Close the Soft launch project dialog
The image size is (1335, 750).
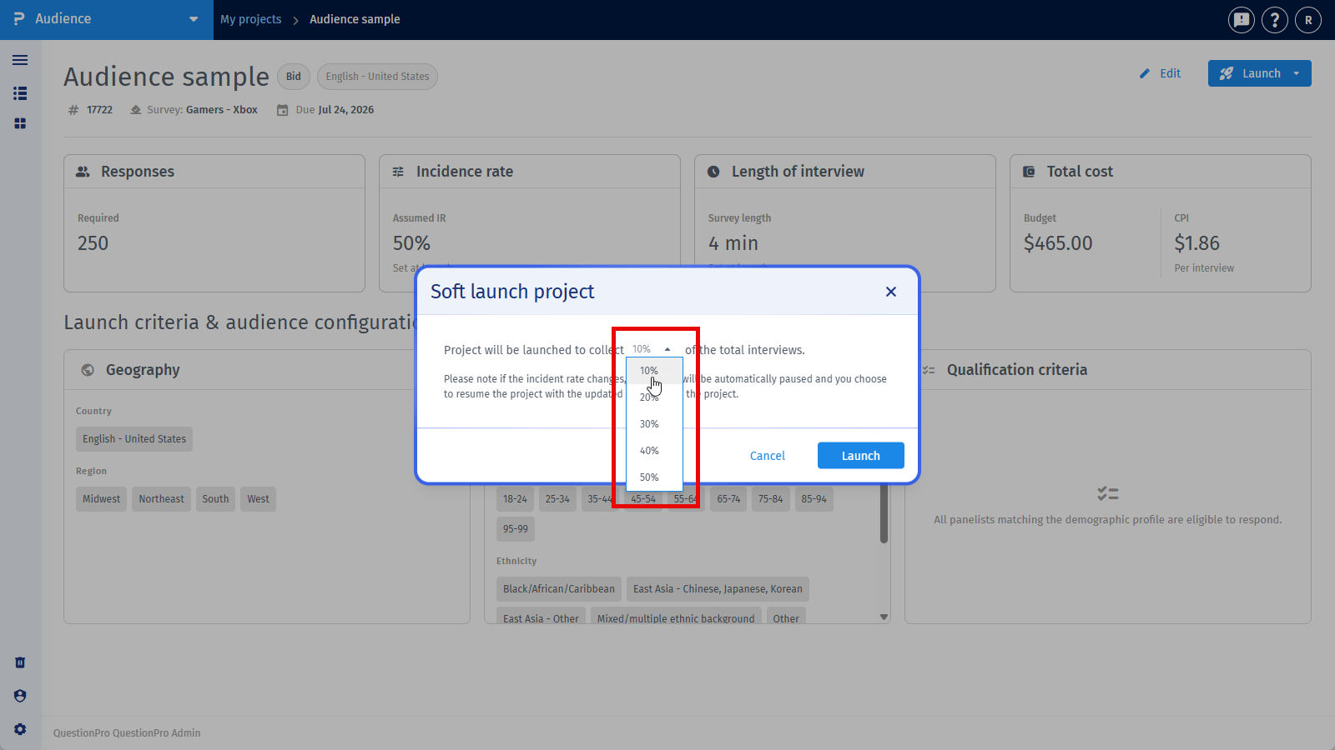tap(891, 292)
